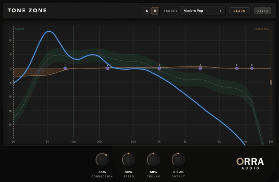Select EQ band node 4
The height and width of the screenshot is (182, 279).
click(x=200, y=68)
